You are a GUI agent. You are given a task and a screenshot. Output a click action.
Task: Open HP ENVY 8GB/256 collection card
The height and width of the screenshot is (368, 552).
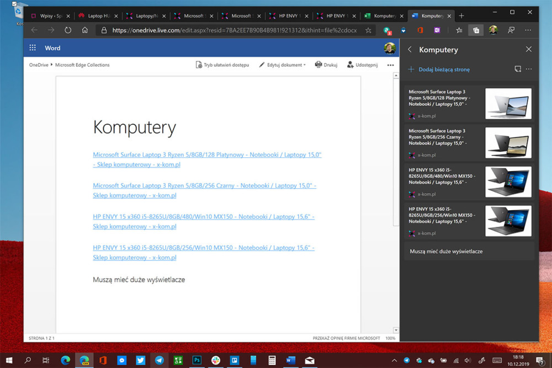click(x=469, y=221)
